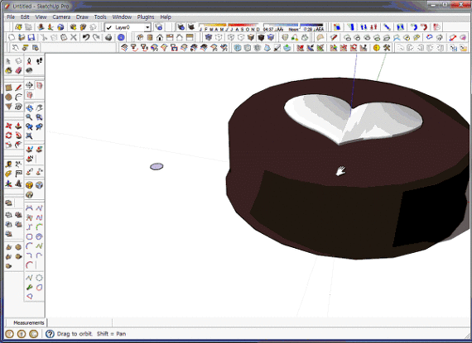472x343 pixels.
Task: Choose the Paint Bucket tool
Action: pos(8,70)
